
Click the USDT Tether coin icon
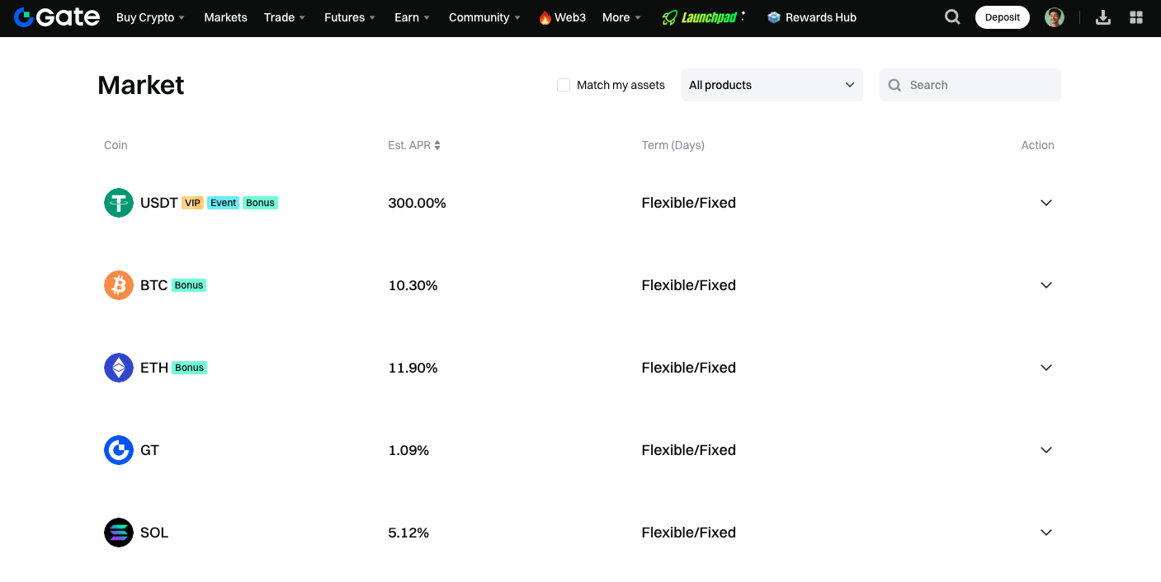coord(119,203)
